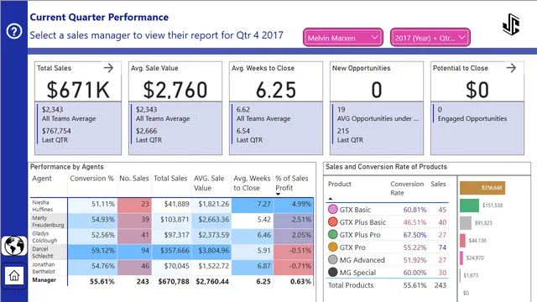Open the Melvin Marxen sales manager dropdown
The width and height of the screenshot is (537, 302).
[343, 38]
